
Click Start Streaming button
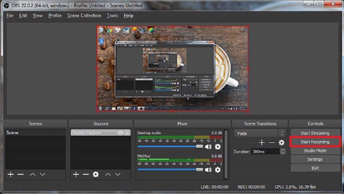[315, 133]
